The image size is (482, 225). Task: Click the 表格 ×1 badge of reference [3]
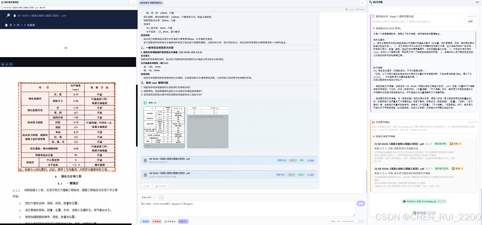(x=457, y=169)
